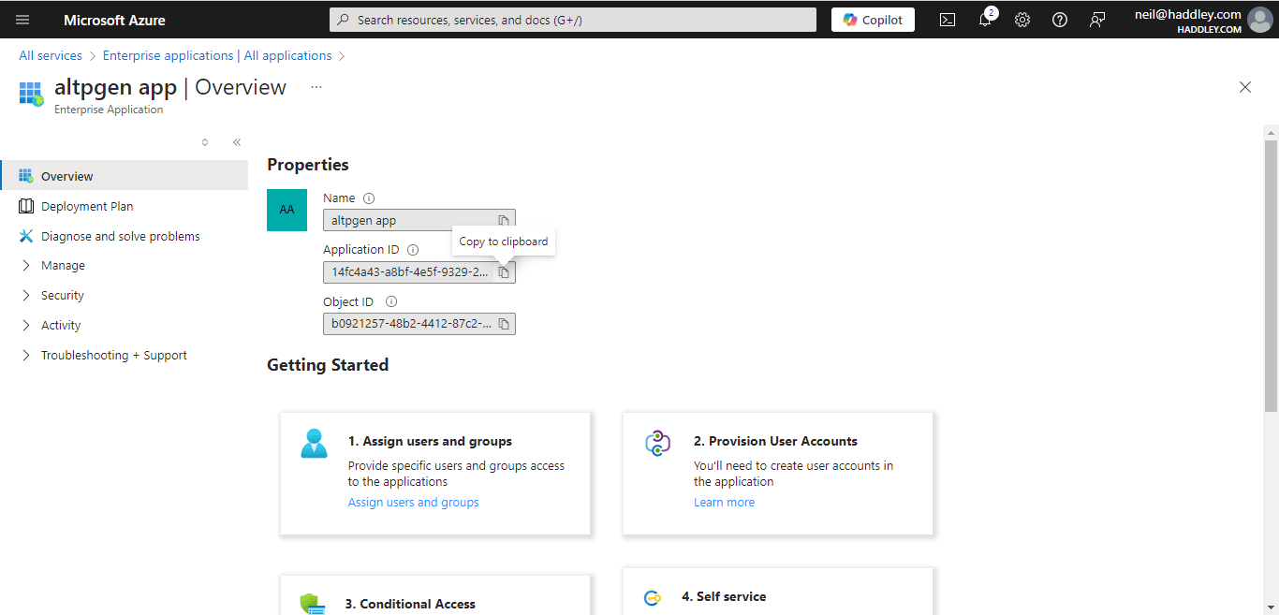Open Cloud Shell from the top bar
The height and width of the screenshot is (615, 1279).
pos(948,20)
